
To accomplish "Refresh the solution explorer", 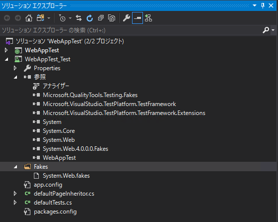I will click(90, 18).
